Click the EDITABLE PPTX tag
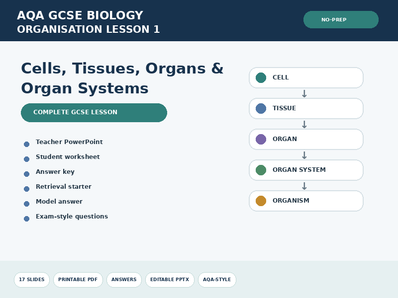The image size is (398, 298). click(x=170, y=280)
